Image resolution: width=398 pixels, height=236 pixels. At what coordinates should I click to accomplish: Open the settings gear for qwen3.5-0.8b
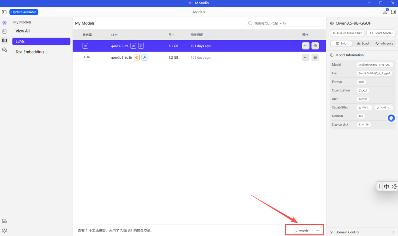pos(315,58)
